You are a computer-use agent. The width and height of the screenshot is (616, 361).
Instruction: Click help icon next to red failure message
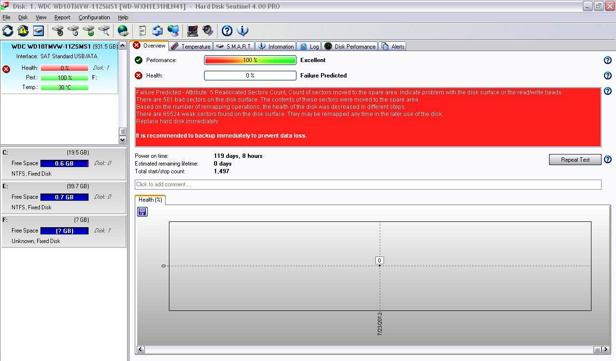pos(607,91)
